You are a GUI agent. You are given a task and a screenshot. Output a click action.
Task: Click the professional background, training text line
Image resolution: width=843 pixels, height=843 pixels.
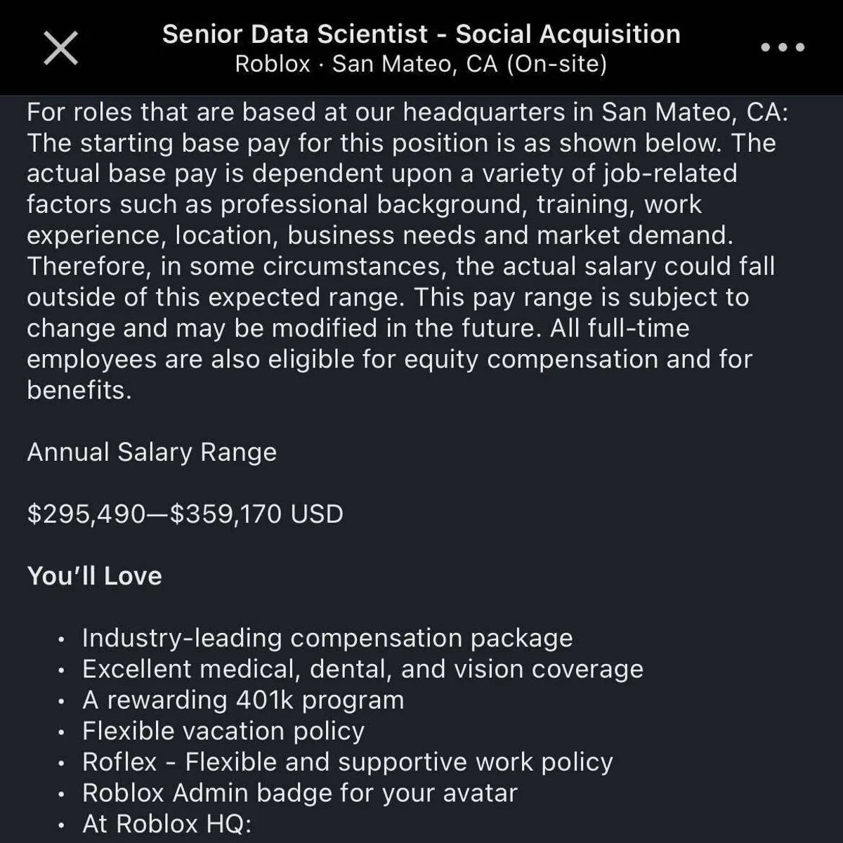[364, 204]
